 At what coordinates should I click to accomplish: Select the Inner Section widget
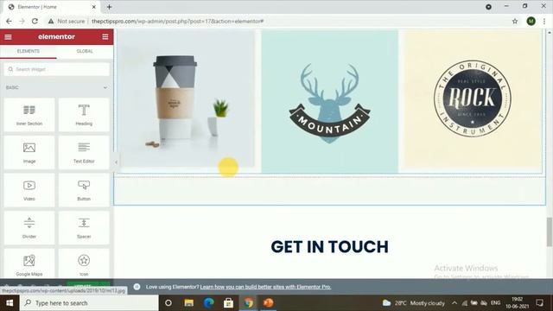29,115
